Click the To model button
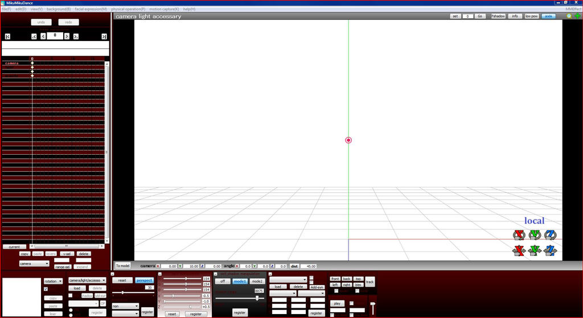 coord(122,266)
